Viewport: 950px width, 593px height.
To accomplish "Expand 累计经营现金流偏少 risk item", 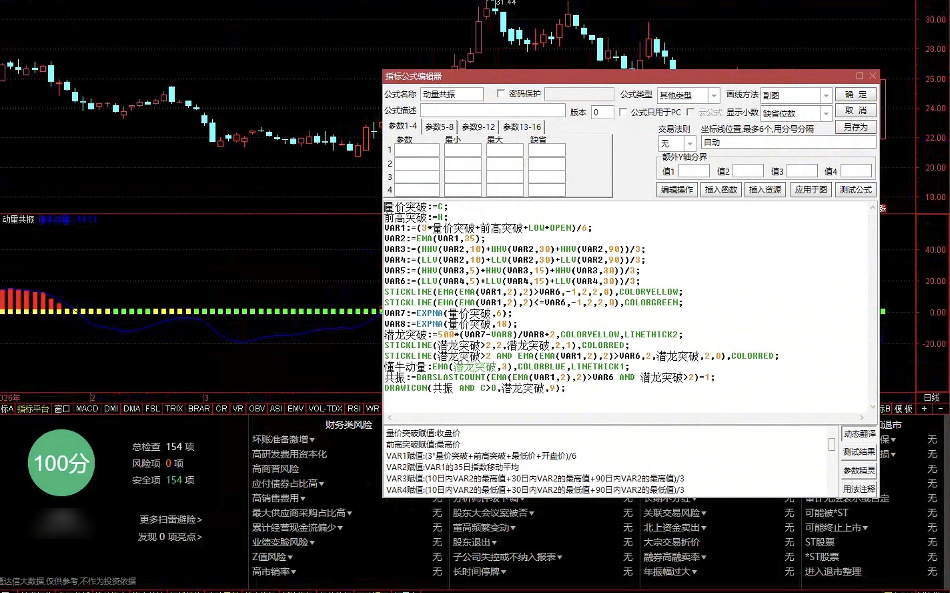I will click(x=297, y=528).
